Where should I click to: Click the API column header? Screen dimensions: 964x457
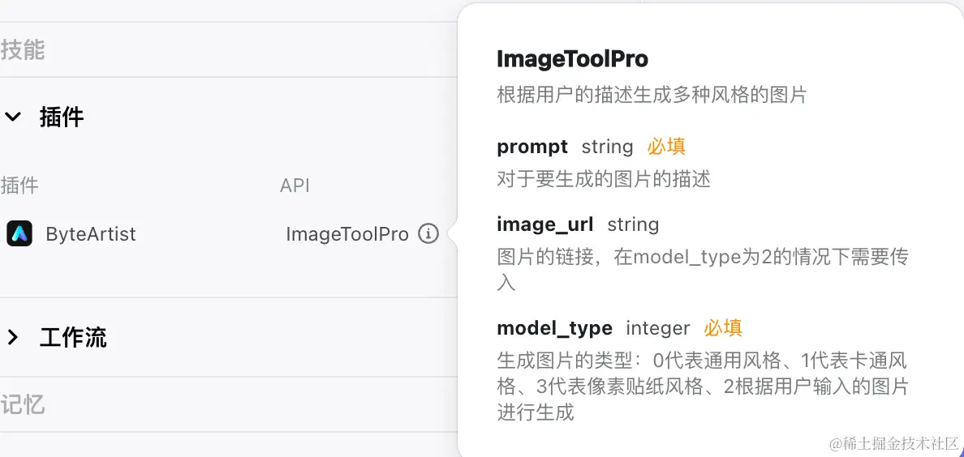click(295, 186)
